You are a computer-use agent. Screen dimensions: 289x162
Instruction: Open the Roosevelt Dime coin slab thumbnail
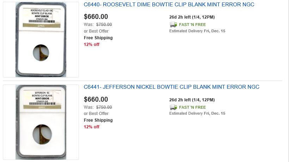(x=41, y=40)
